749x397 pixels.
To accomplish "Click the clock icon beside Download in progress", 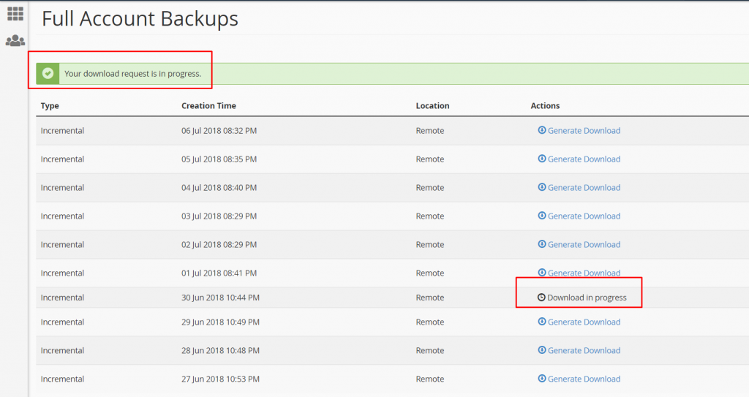I will (x=541, y=298).
